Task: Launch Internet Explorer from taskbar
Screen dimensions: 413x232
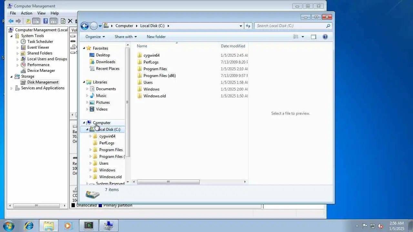Action: tap(29, 226)
